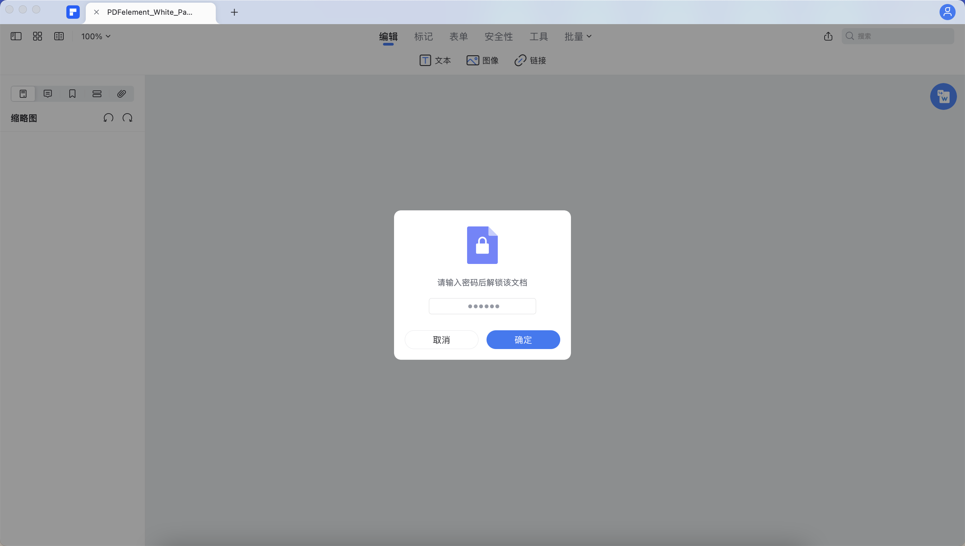Click the user account avatar

coord(948,12)
